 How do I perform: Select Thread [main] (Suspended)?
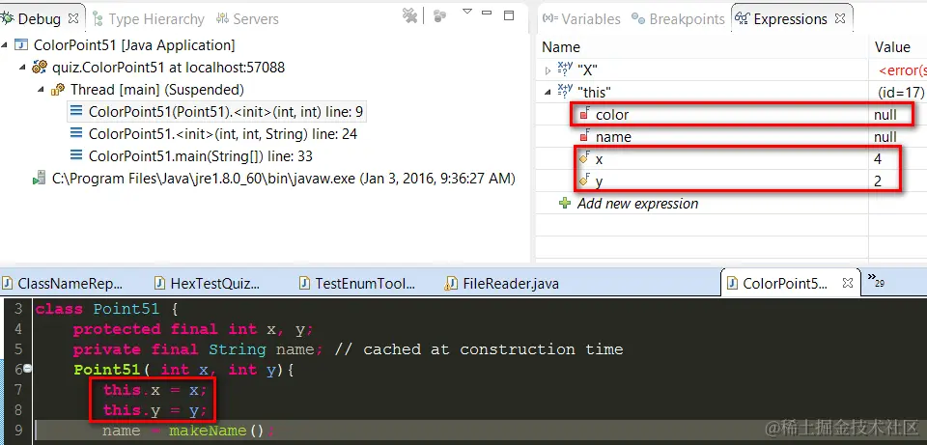(x=157, y=90)
